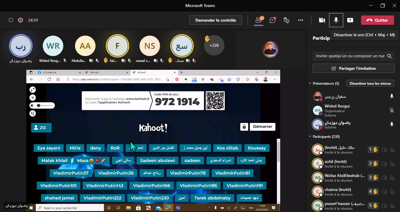The width and height of the screenshot is (400, 212).
Task: Click Désactiver tous les micros
Action: [x=370, y=84]
